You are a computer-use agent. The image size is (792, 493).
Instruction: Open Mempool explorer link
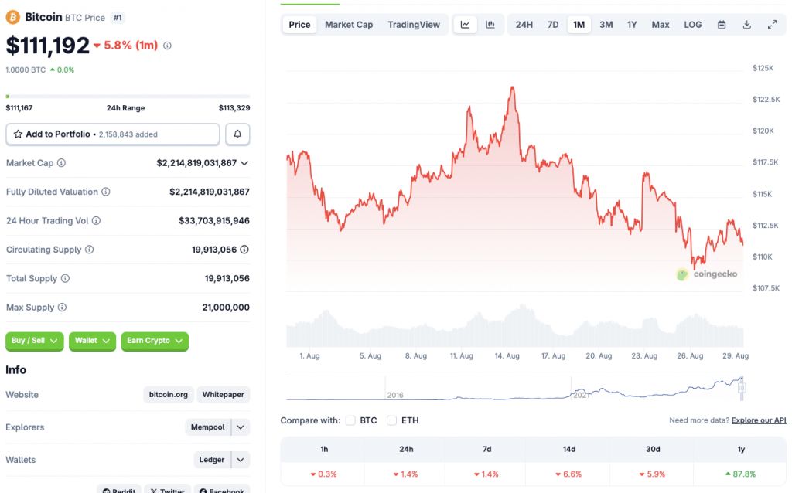(207, 427)
